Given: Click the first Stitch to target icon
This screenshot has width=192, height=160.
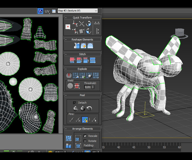Looking at the screenshot, I should pos(72,60).
